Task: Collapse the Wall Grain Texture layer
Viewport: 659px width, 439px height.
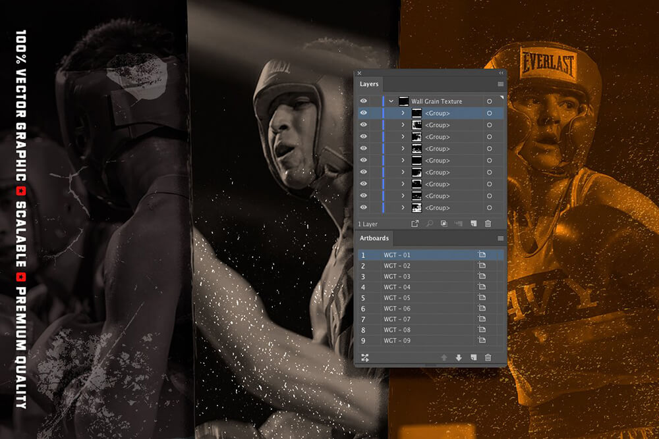Action: click(x=391, y=101)
